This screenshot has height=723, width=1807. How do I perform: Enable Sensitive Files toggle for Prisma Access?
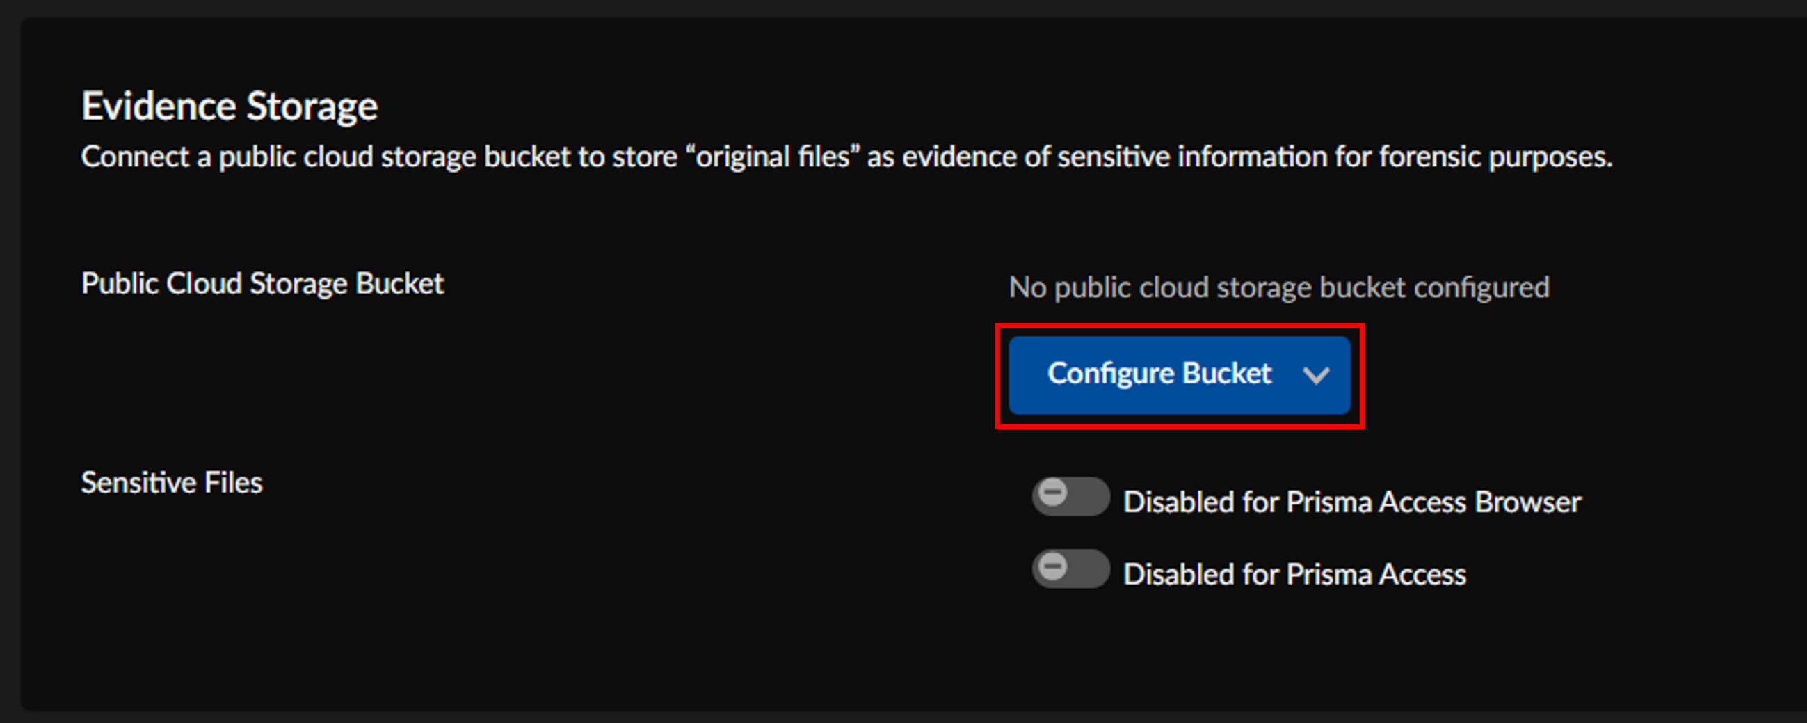pyautogui.click(x=1070, y=569)
